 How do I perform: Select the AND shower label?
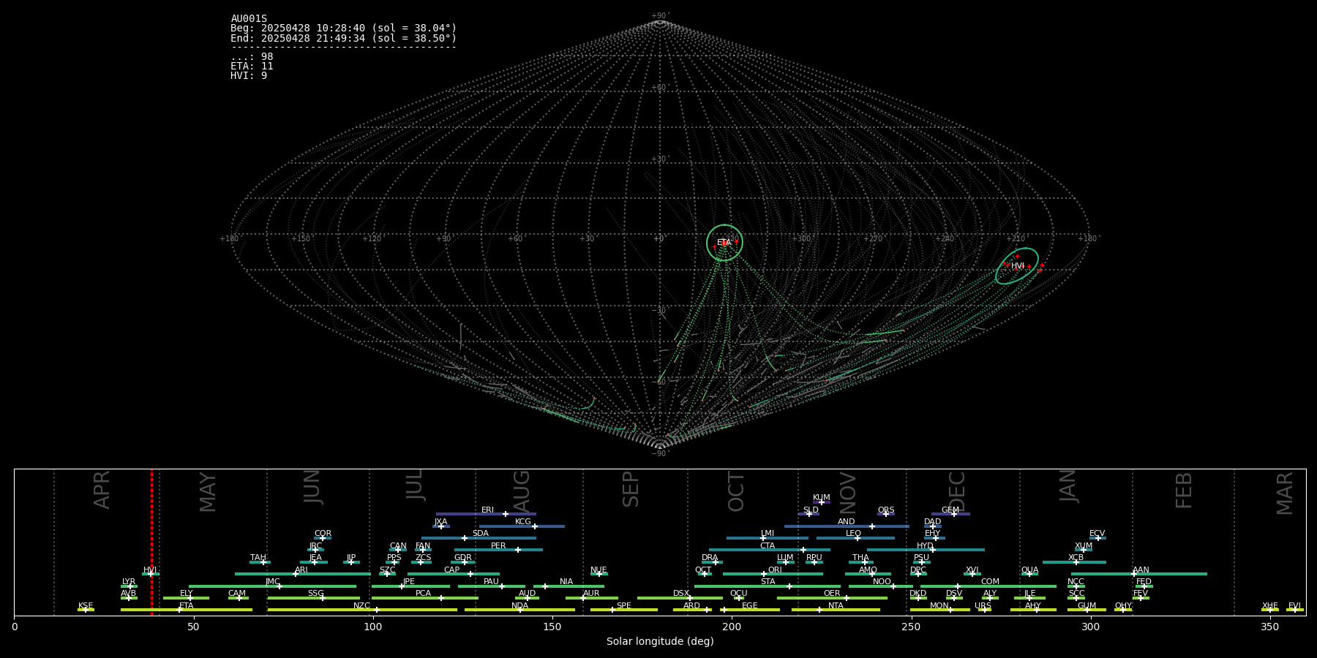click(847, 522)
